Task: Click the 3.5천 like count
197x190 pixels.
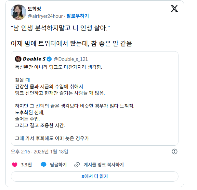Action: (26, 165)
